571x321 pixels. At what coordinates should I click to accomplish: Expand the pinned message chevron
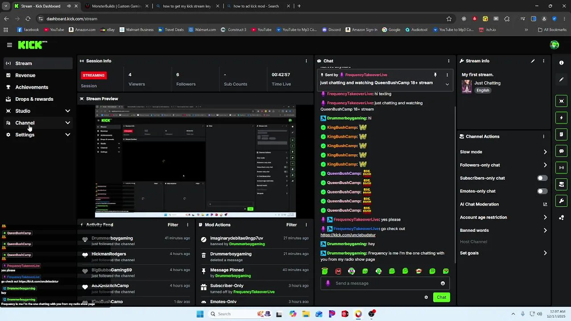pos(447,84)
